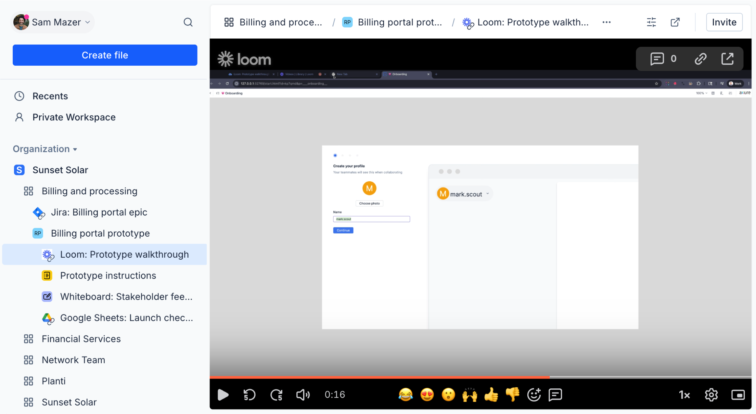Image resolution: width=756 pixels, height=414 pixels.
Task: Click the unplayed gray portion of progress bar
Action: pyautogui.click(x=650, y=377)
